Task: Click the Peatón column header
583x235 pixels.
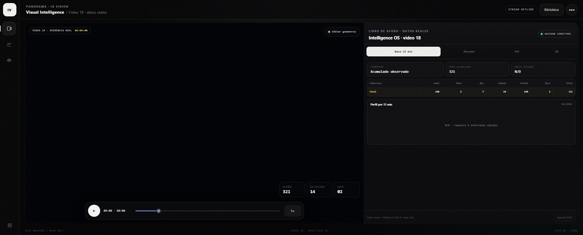Action: click(x=524, y=83)
